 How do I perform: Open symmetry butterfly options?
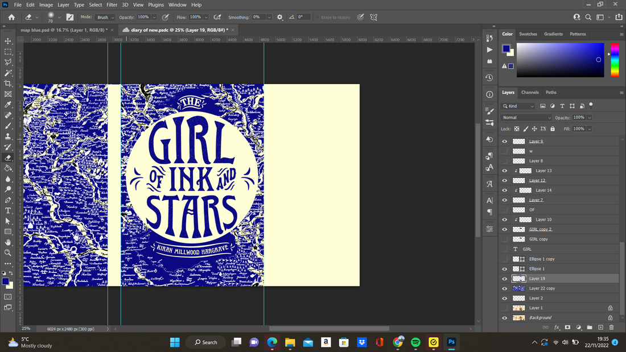pyautogui.click(x=374, y=17)
